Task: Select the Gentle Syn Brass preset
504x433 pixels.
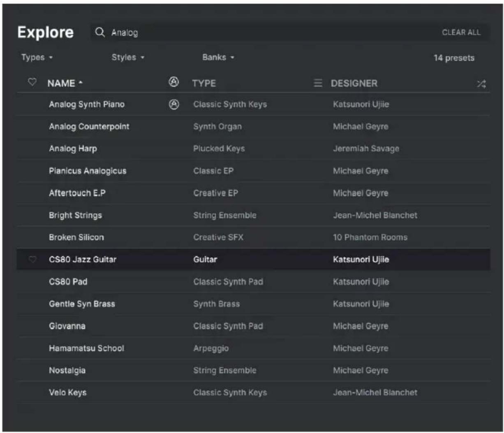Action: click(x=253, y=304)
